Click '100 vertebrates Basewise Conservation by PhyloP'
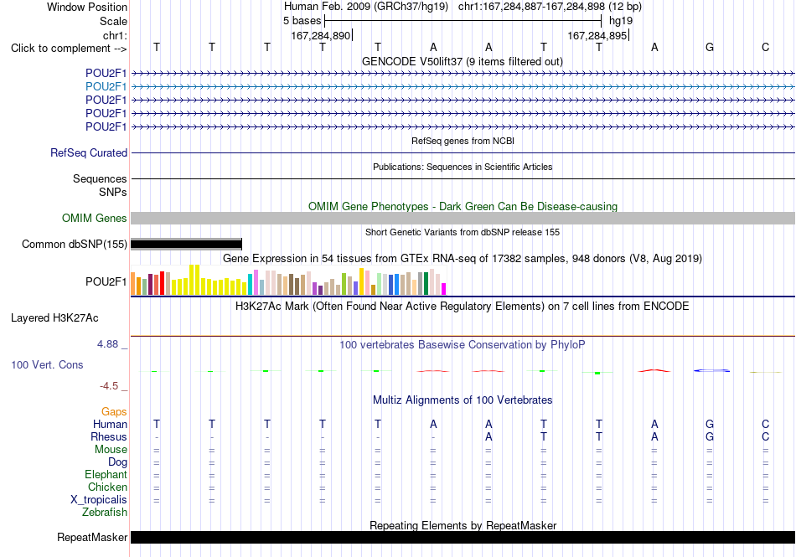The height and width of the screenshot is (557, 796). (463, 345)
